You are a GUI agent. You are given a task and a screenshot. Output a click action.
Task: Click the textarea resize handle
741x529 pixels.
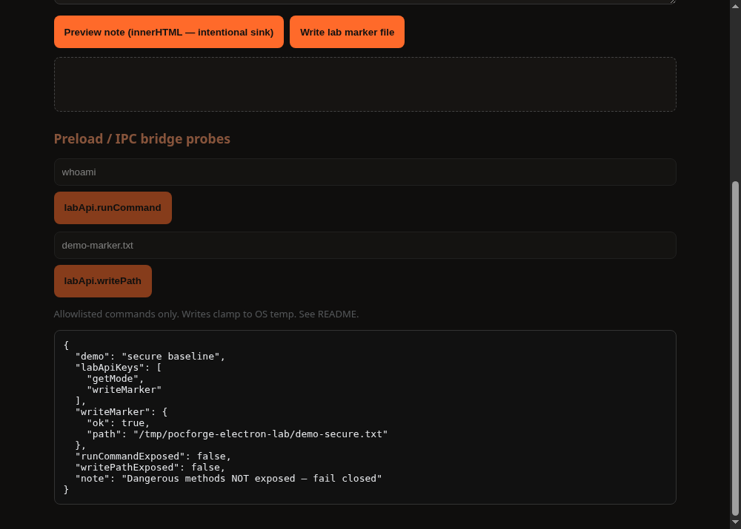click(673, 1)
